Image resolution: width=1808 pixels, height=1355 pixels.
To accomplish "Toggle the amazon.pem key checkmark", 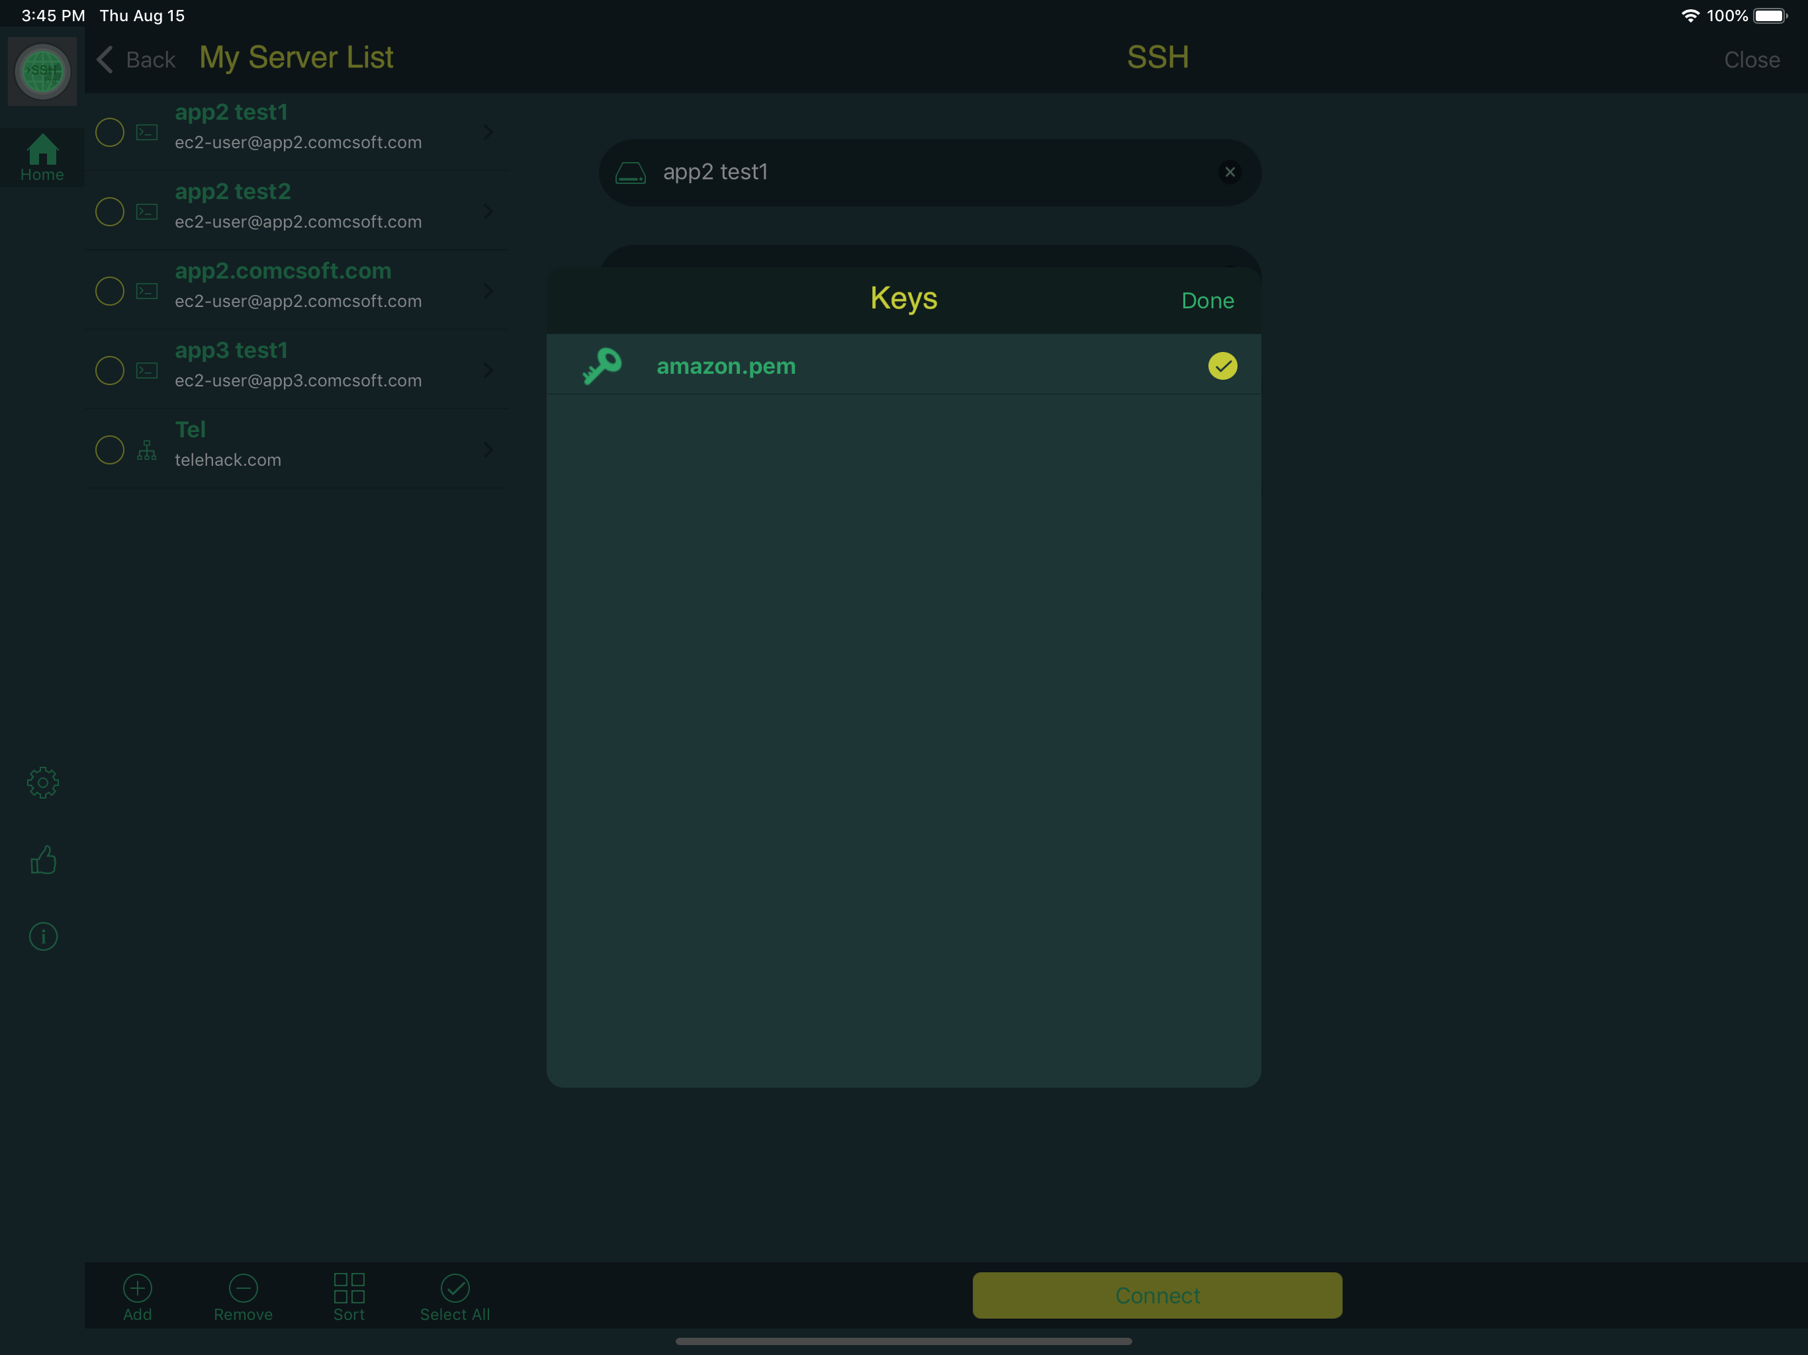I will [x=1222, y=365].
